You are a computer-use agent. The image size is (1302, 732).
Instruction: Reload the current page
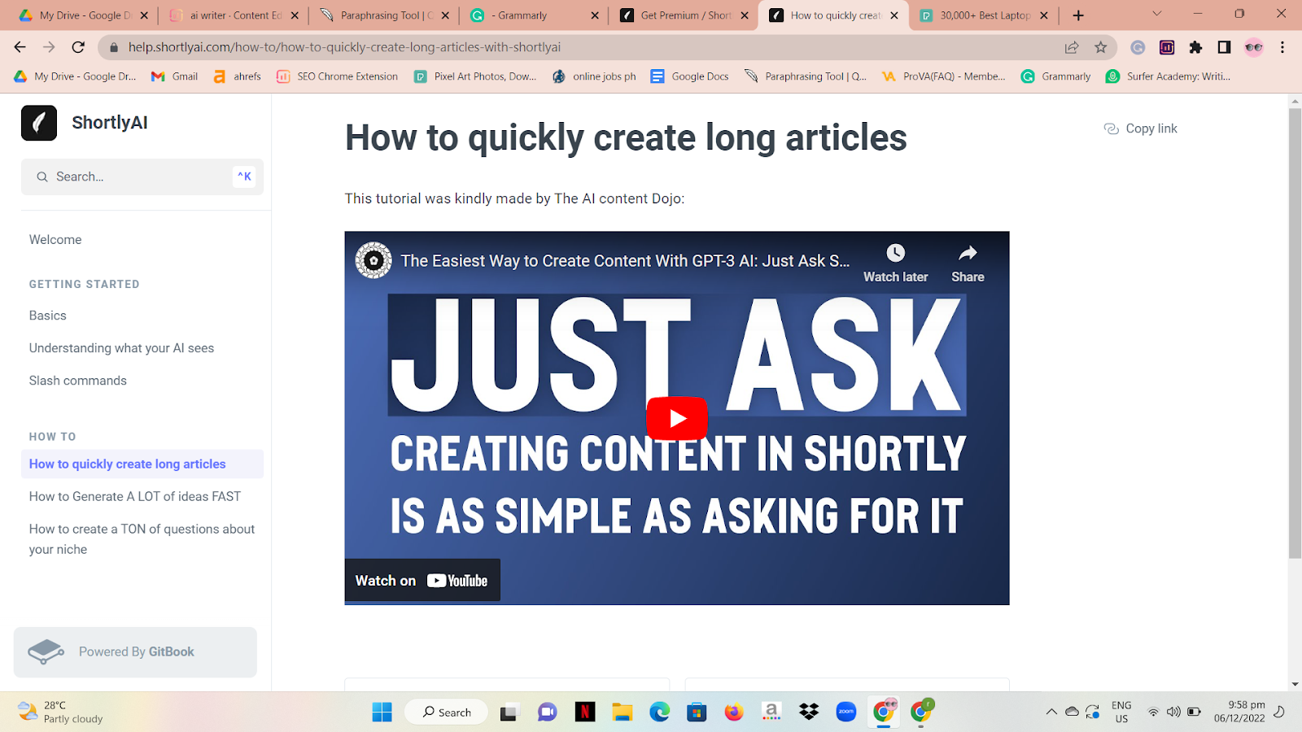tap(78, 47)
